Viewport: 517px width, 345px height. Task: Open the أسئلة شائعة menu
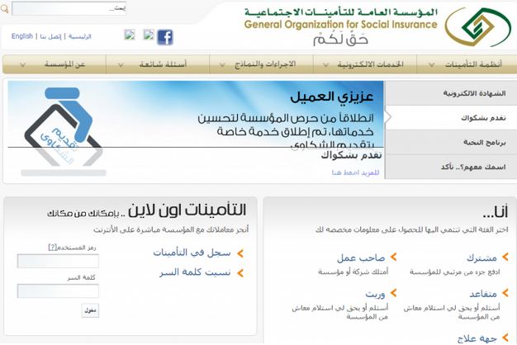coord(164,64)
